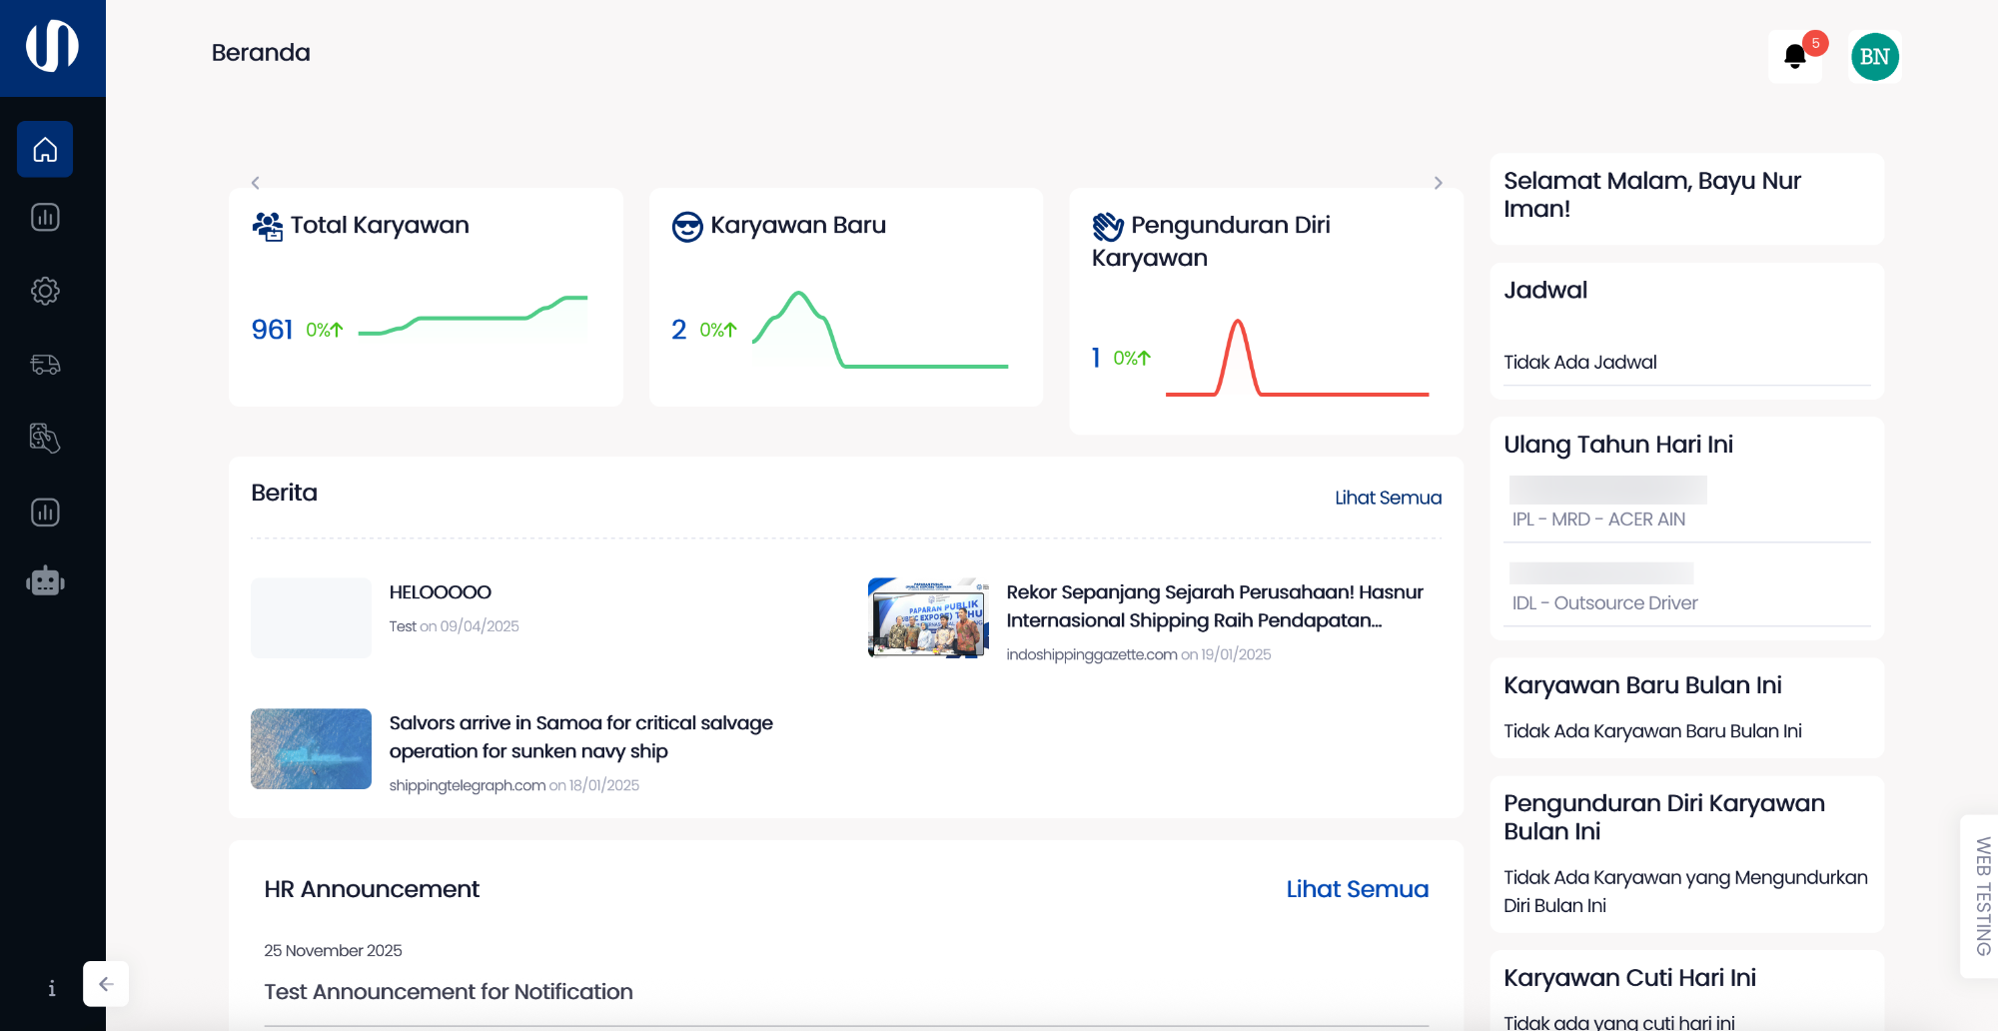Click Tidak Ada Karyawan Baru Bulan Ini text
The image size is (1998, 1031).
pos(1652,731)
